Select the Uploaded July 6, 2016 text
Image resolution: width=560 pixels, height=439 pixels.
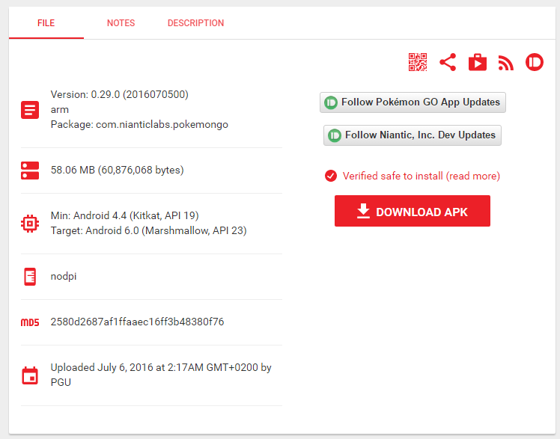coord(161,375)
